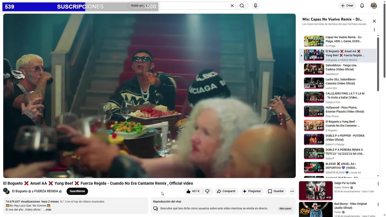Close the Mix playlist panel
This screenshot has width=386, height=217.
(374, 21)
